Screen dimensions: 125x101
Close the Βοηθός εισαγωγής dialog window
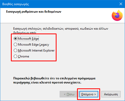[121, 4]
